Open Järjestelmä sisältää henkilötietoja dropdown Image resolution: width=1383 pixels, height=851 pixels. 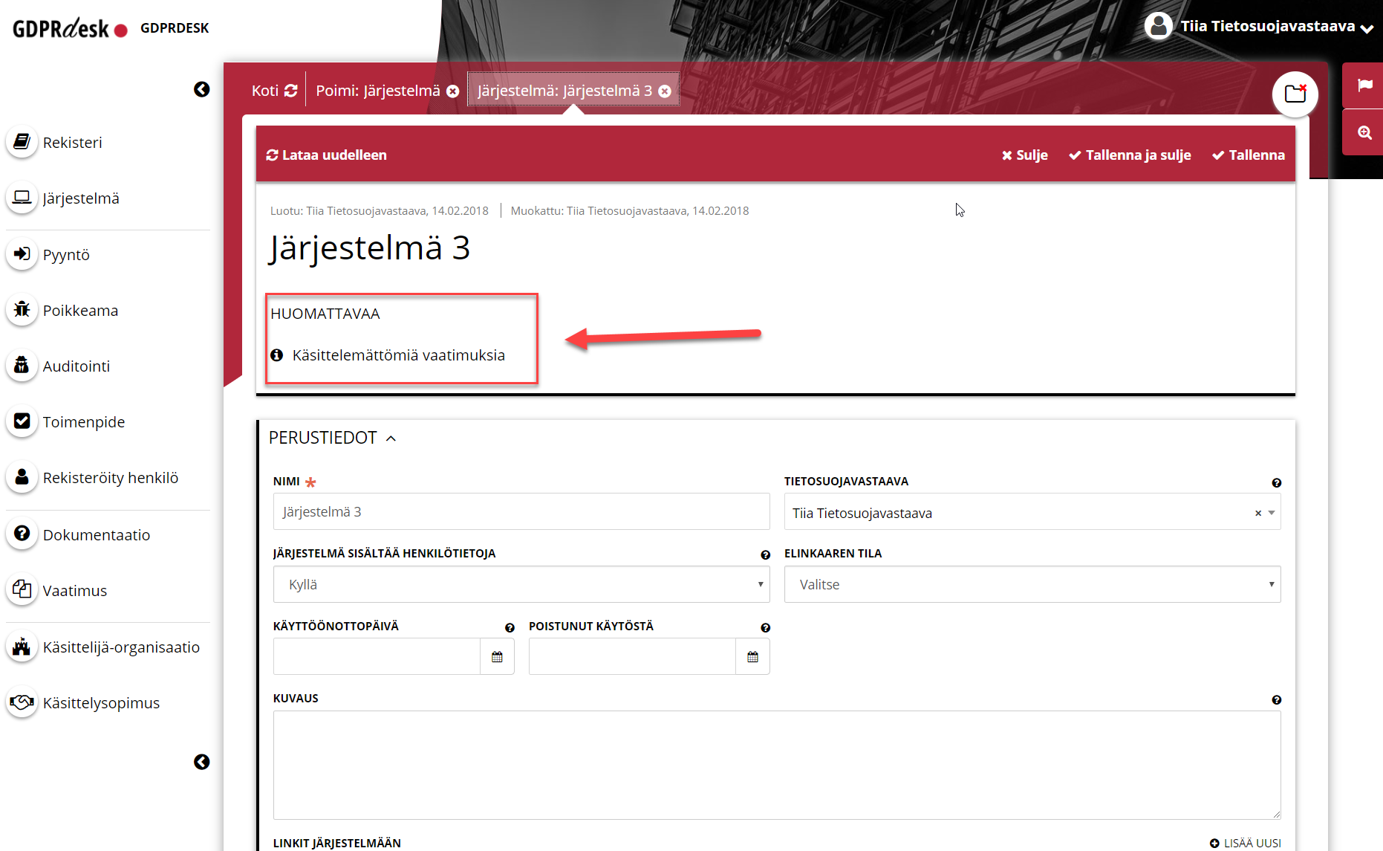521,585
